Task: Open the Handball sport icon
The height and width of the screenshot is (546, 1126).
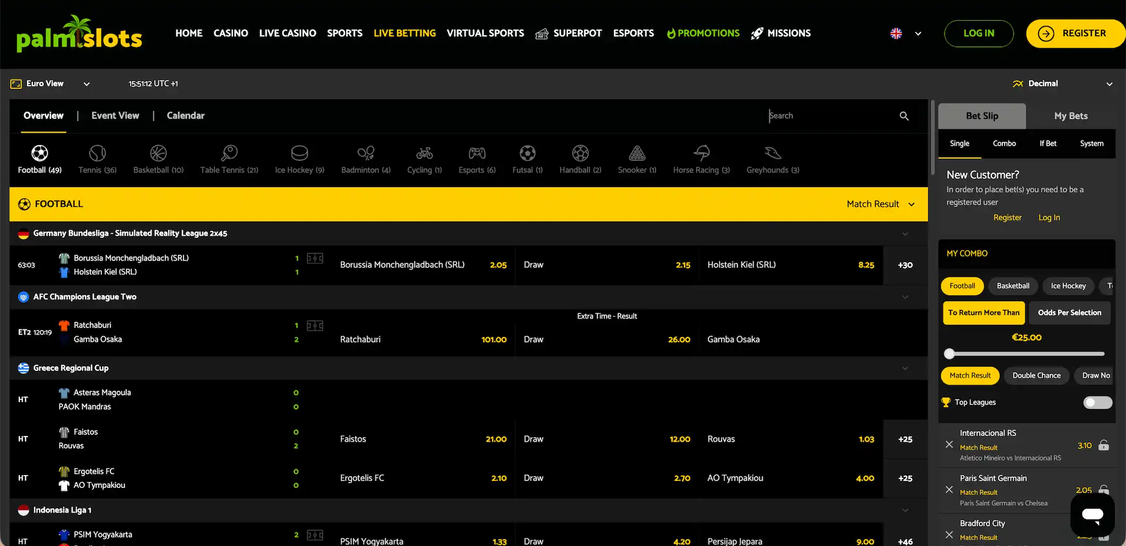Action: (x=580, y=154)
